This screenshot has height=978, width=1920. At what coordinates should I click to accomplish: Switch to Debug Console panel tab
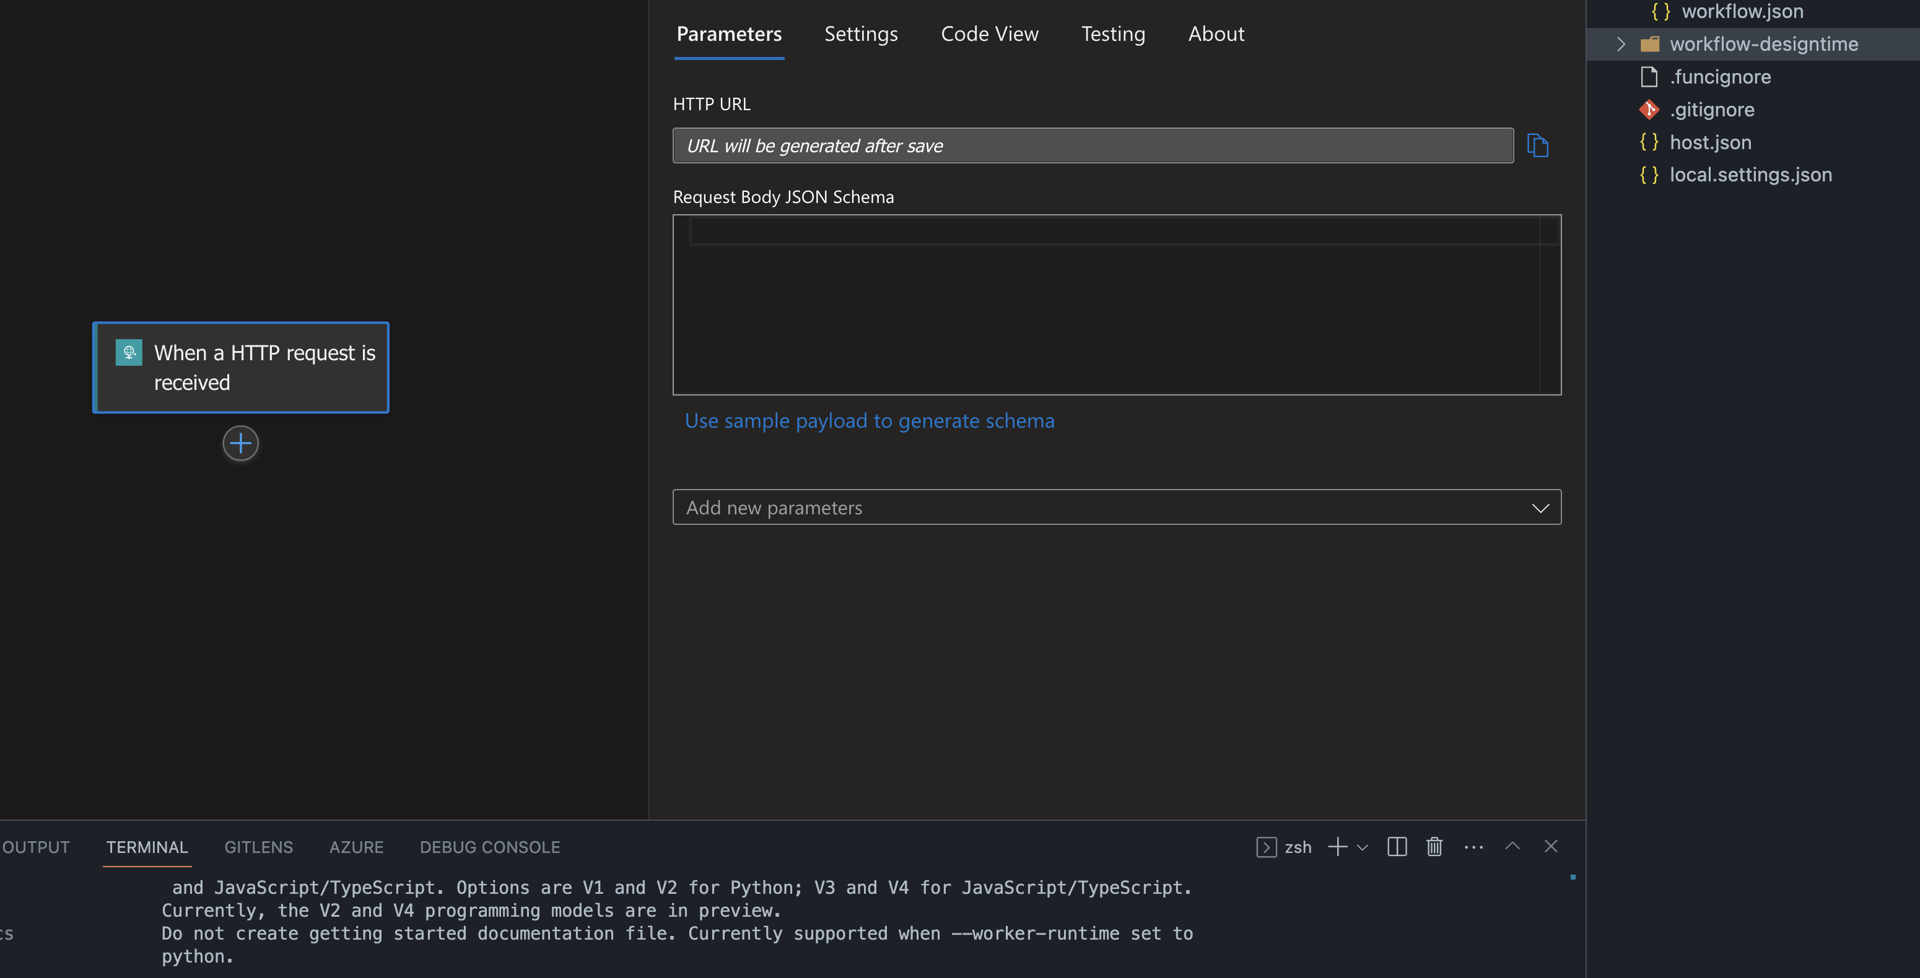click(x=490, y=847)
